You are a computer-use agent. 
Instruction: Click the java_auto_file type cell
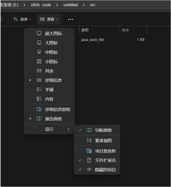click(93, 40)
